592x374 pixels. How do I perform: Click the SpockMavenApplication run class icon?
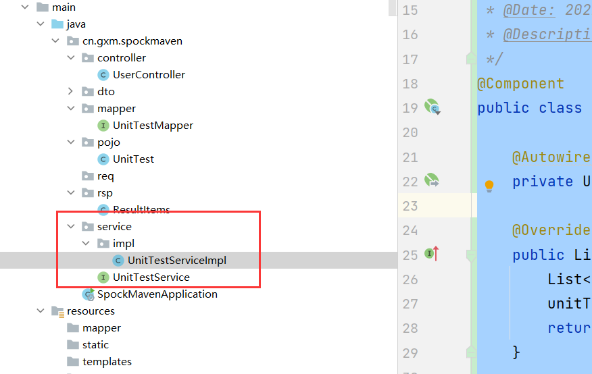pos(89,294)
